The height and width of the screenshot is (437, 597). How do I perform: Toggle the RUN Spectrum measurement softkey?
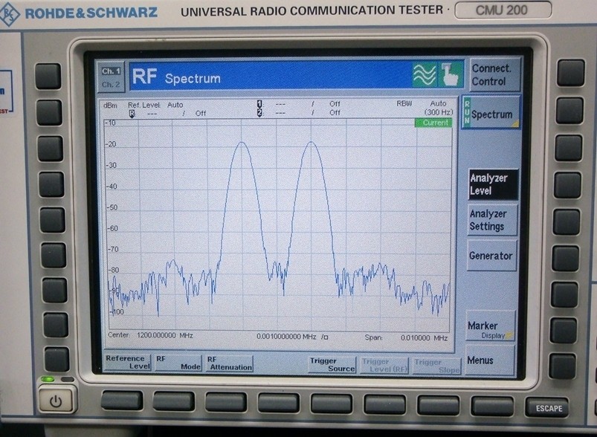[x=491, y=113]
